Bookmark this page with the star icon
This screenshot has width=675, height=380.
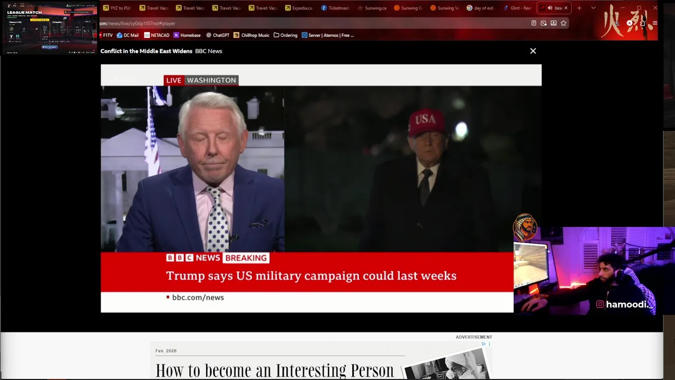coord(563,23)
